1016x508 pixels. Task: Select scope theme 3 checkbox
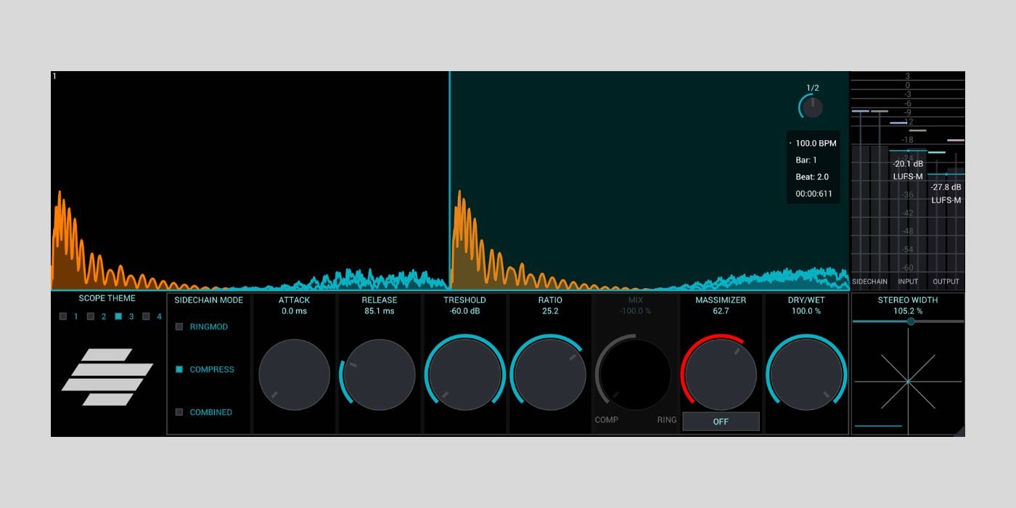coord(118,316)
